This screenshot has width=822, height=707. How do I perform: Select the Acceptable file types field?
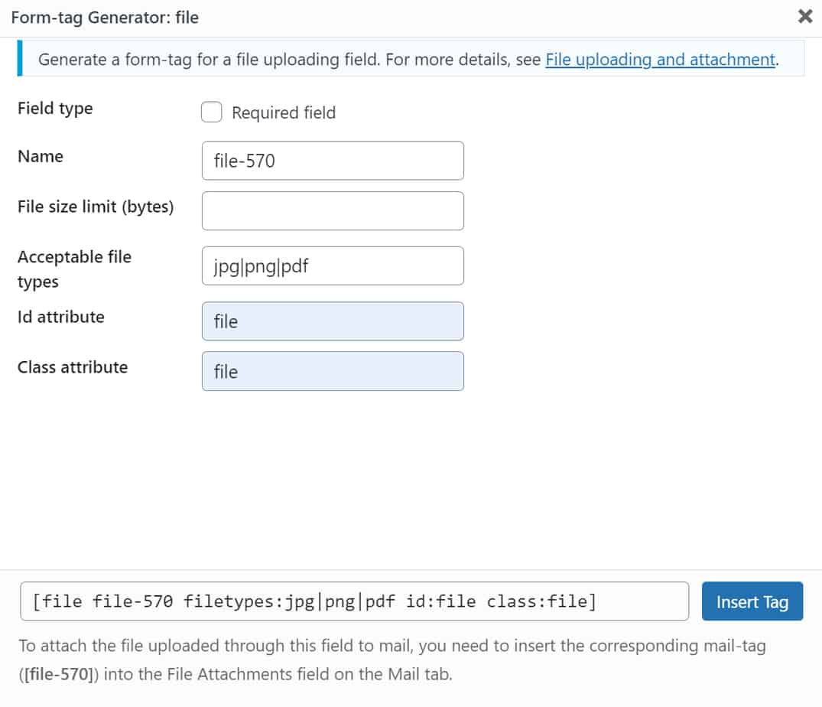(x=333, y=266)
